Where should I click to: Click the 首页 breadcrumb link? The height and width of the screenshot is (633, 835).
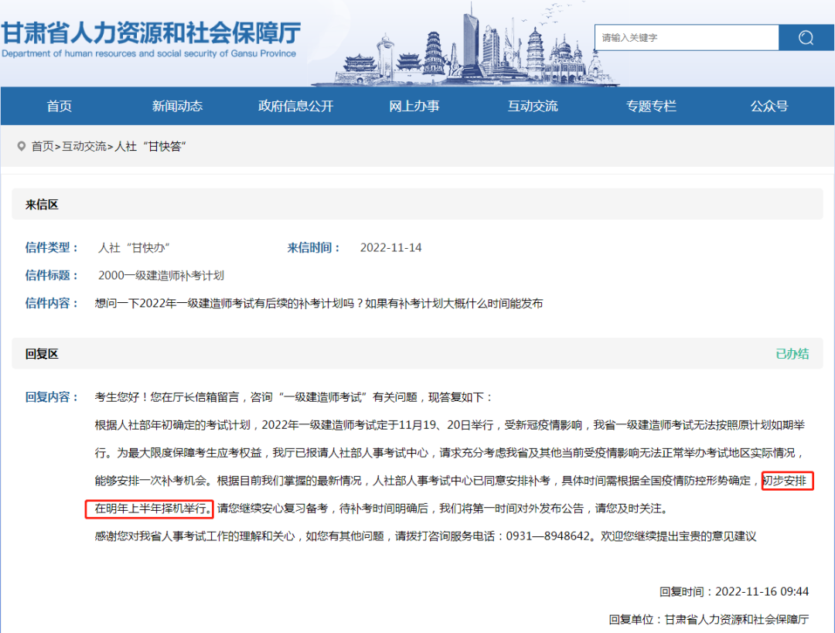coord(41,145)
